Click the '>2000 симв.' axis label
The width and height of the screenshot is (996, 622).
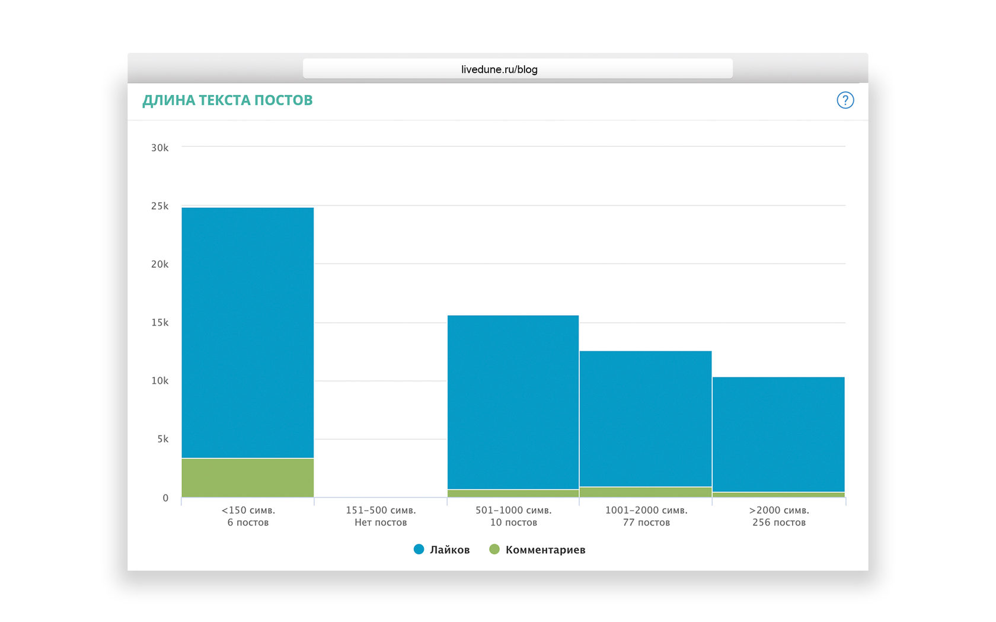coord(779,510)
